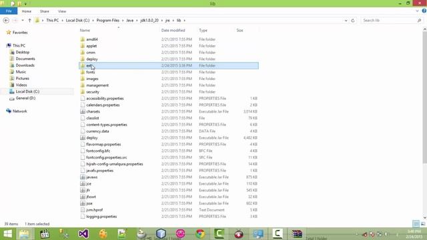This screenshot has height=240, width=427.
Task: Open Google Chrome from the taskbar
Action: click(200, 234)
